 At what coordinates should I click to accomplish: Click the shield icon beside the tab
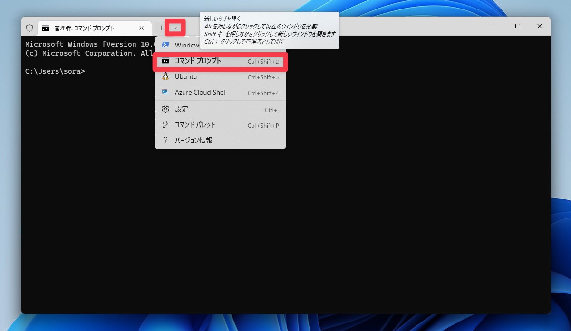(x=29, y=28)
